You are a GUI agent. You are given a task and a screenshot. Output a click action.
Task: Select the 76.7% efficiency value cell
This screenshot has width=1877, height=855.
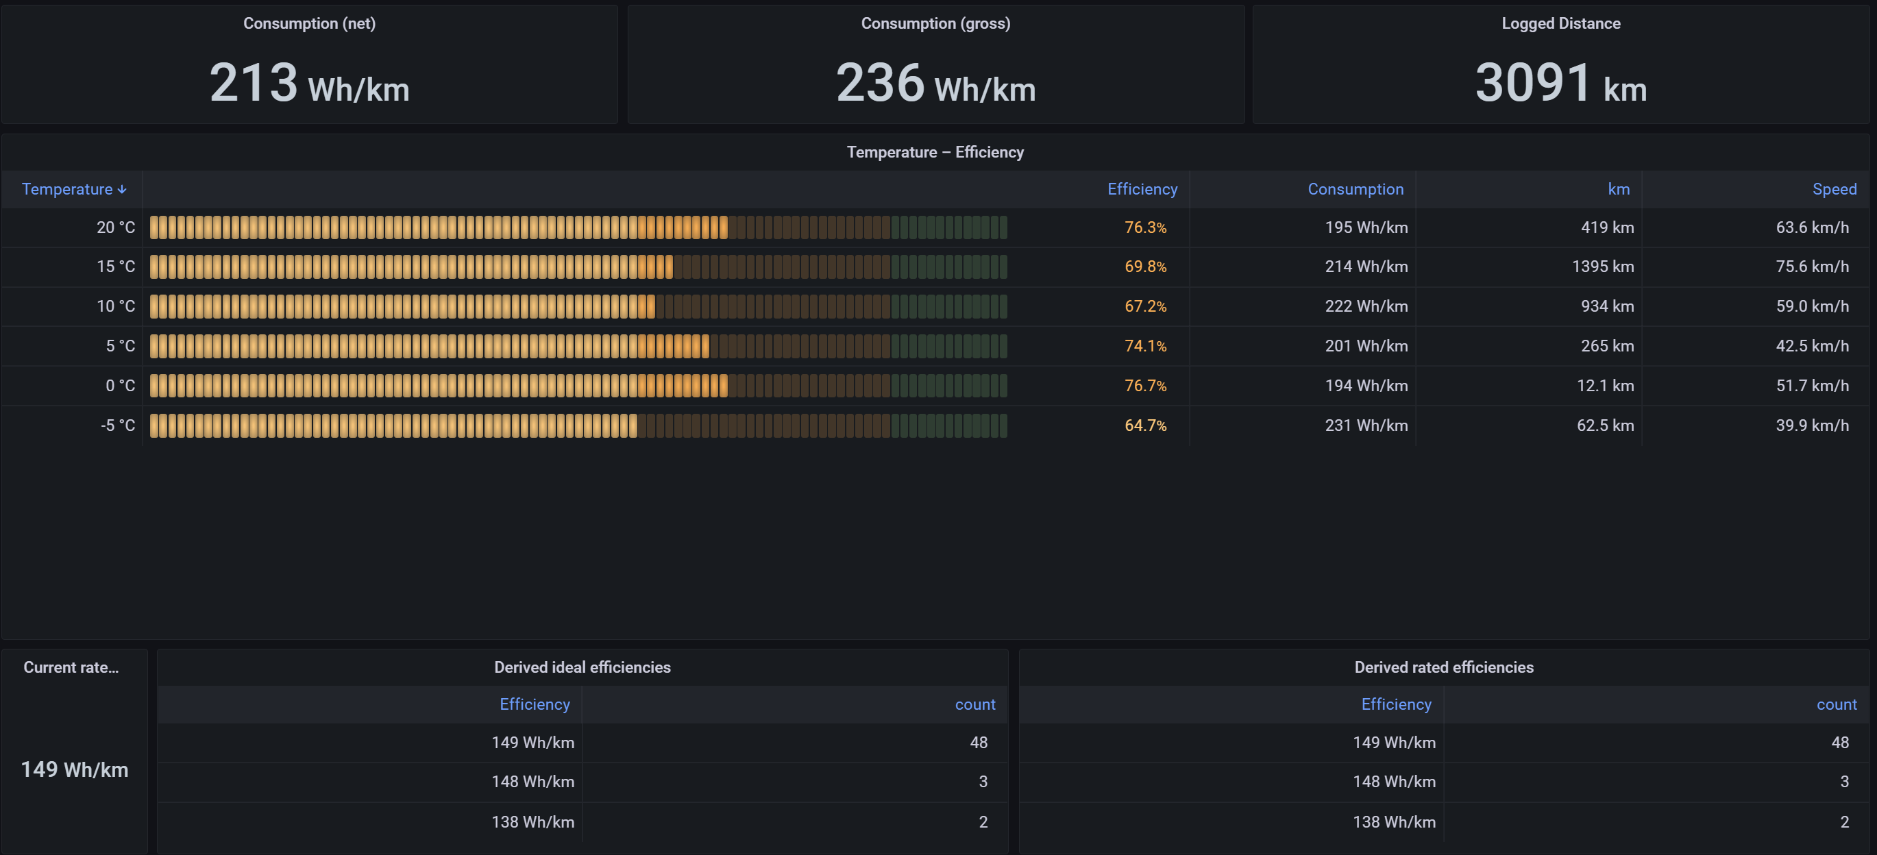tap(1144, 386)
